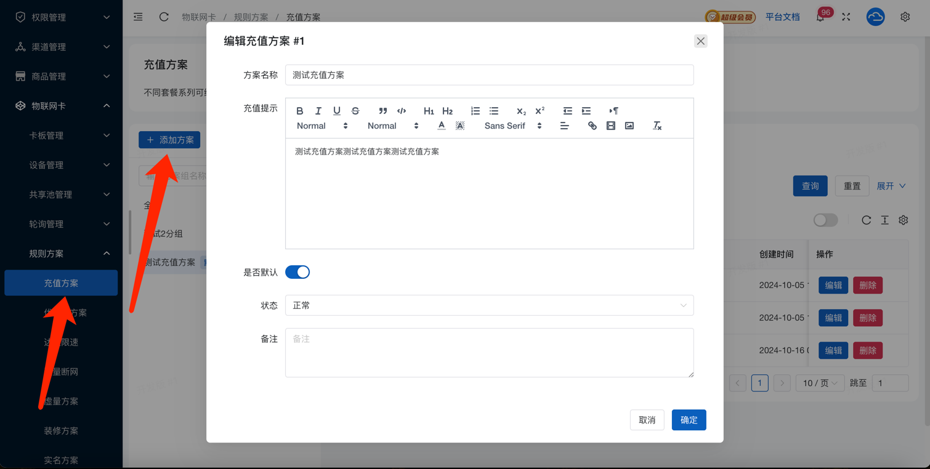Select 充值方案 in the sidebar menu
Image resolution: width=930 pixels, height=469 pixels.
pyautogui.click(x=61, y=283)
